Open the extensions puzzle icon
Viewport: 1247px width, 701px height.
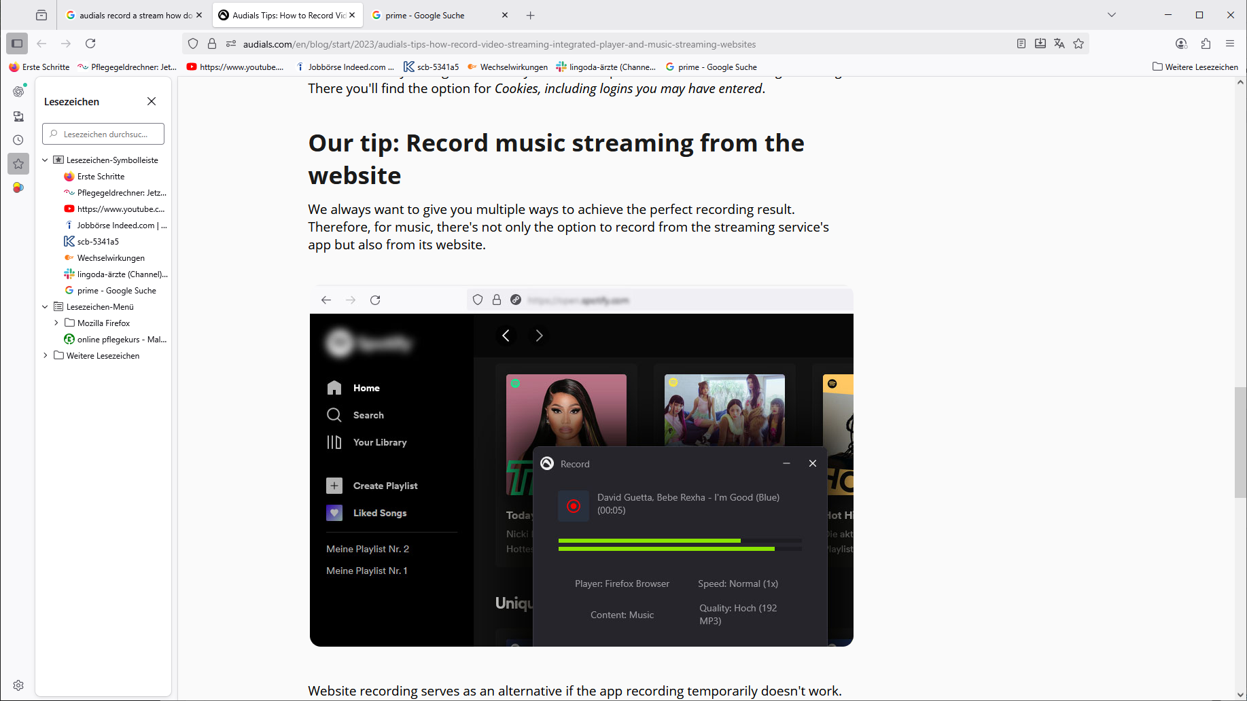click(x=1206, y=43)
